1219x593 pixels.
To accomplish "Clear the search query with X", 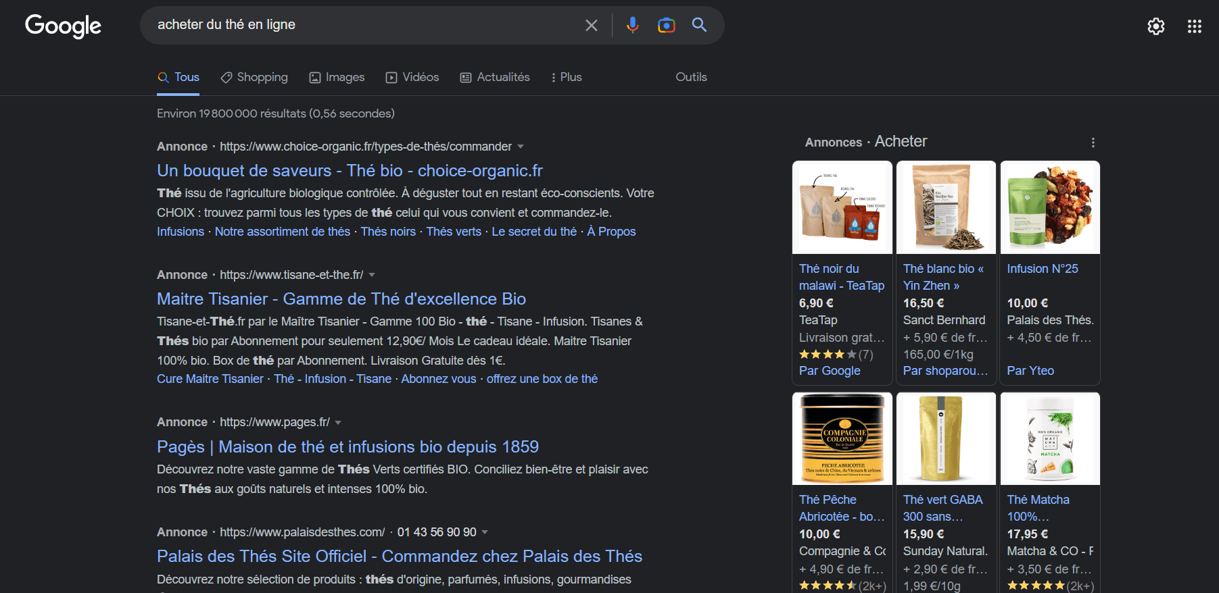I will [x=591, y=26].
